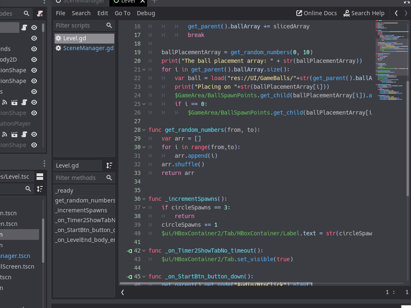Toggle alphabetical sorting of the methods list
The width and height of the screenshot is (411, 308).
109,165
